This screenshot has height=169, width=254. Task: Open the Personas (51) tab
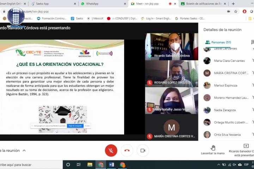click(218, 42)
